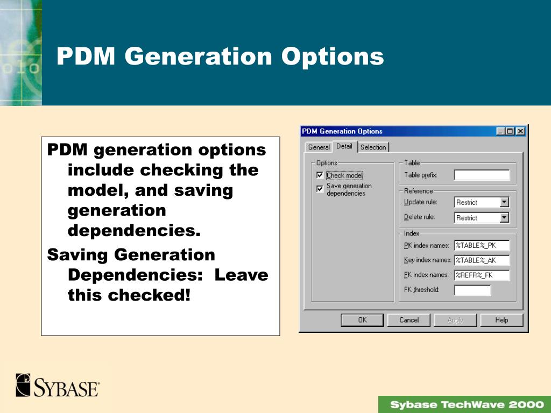
Task: Expand the Delete rule dropdown
Action: pyautogui.click(x=504, y=218)
